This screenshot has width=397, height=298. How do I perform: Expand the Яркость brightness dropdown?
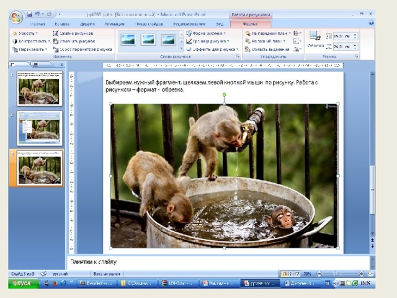click(x=25, y=33)
